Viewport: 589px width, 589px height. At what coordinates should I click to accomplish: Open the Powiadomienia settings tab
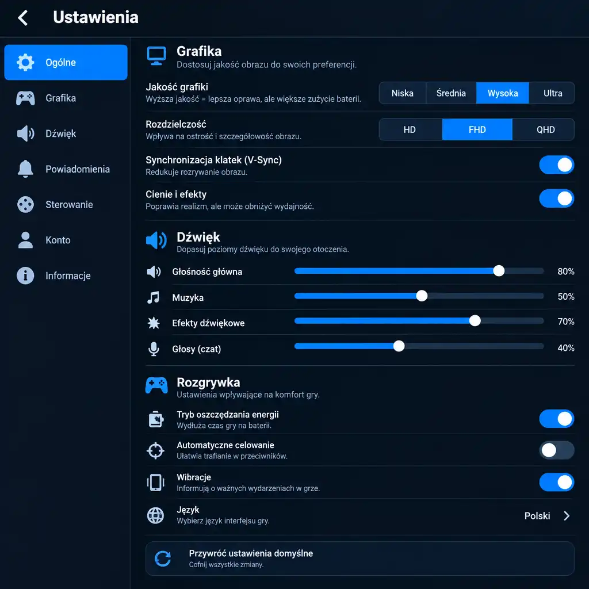66,169
